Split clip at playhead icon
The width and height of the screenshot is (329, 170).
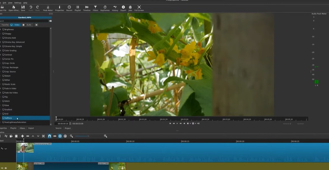43,136
